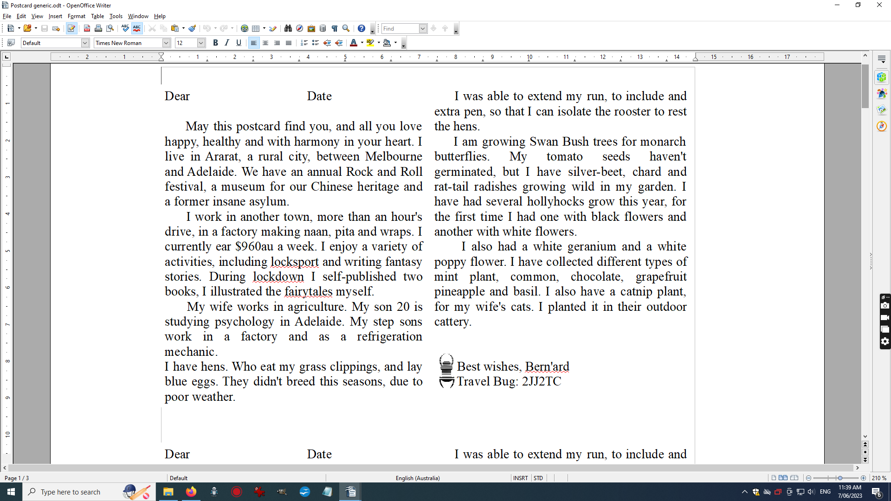Click the Print icon
This screenshot has width=891, height=501.
(98, 28)
